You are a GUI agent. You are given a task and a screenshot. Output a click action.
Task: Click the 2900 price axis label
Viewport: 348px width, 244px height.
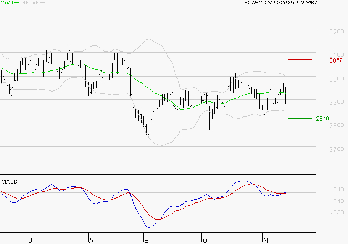336,102
